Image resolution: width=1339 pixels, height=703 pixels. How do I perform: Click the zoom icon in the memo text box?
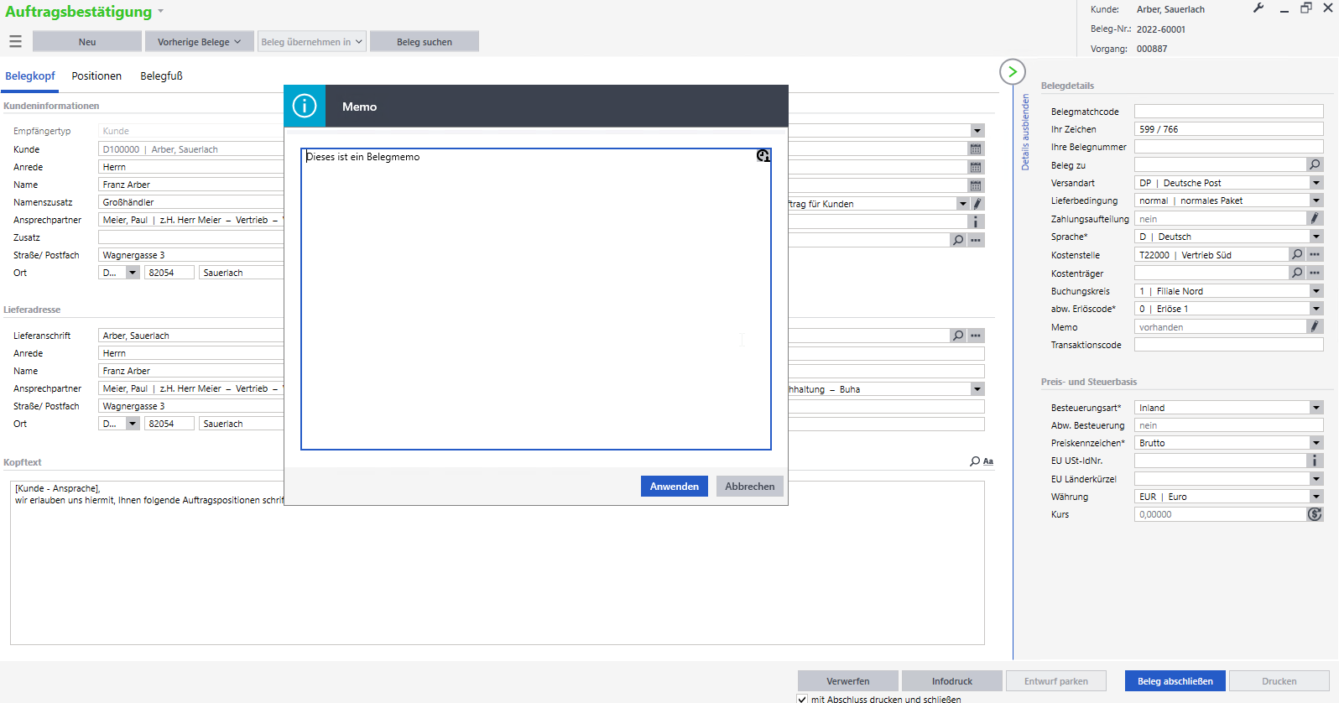763,156
